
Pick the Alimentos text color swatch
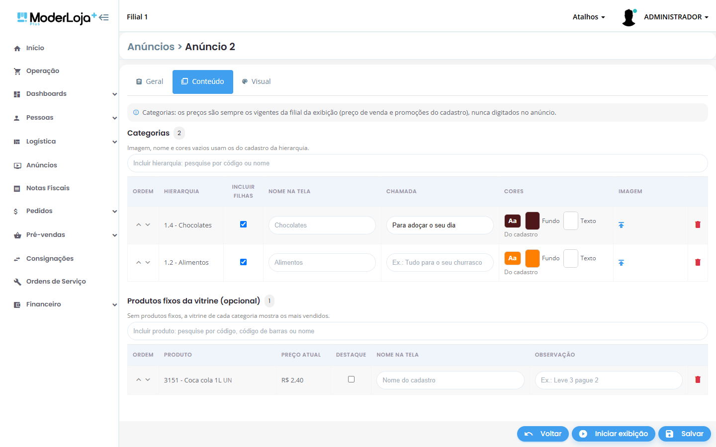pyautogui.click(x=571, y=258)
